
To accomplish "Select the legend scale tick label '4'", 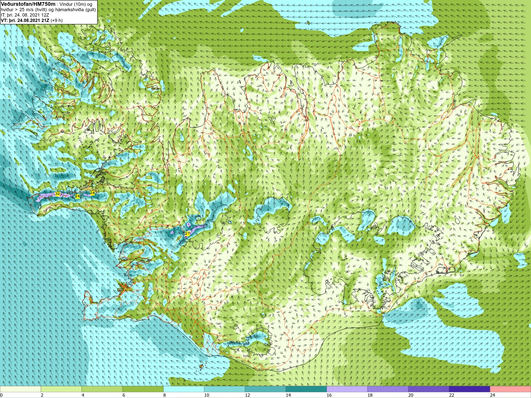I will [83, 395].
